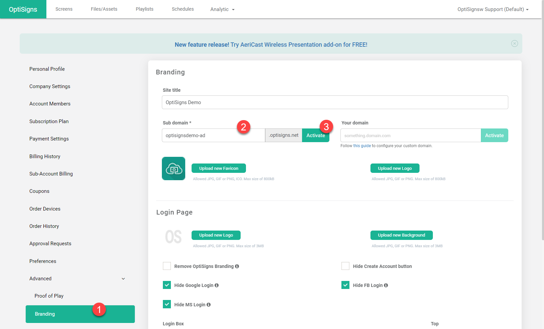Click the OptiSigns logo in header
The width and height of the screenshot is (544, 329).
23,9
